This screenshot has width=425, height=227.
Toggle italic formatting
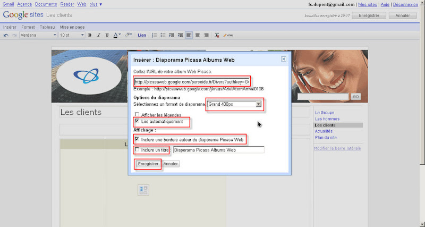coord(99,35)
